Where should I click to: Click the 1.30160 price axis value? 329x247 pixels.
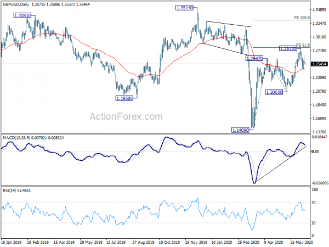319,37
